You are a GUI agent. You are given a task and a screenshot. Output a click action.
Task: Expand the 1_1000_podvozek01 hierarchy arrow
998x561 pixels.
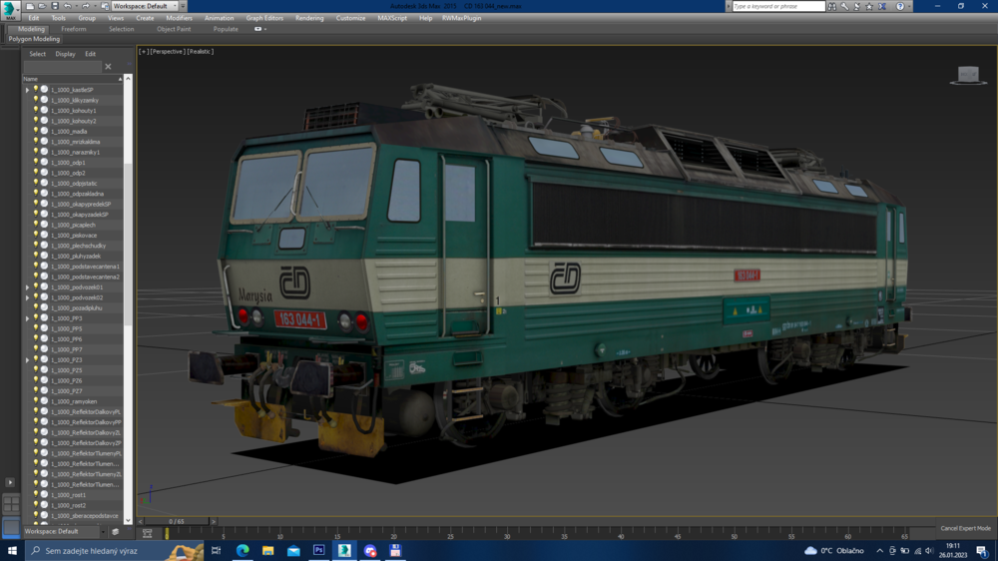tap(27, 287)
